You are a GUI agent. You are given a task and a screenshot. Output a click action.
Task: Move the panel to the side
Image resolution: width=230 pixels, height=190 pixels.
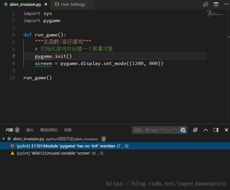216,130
